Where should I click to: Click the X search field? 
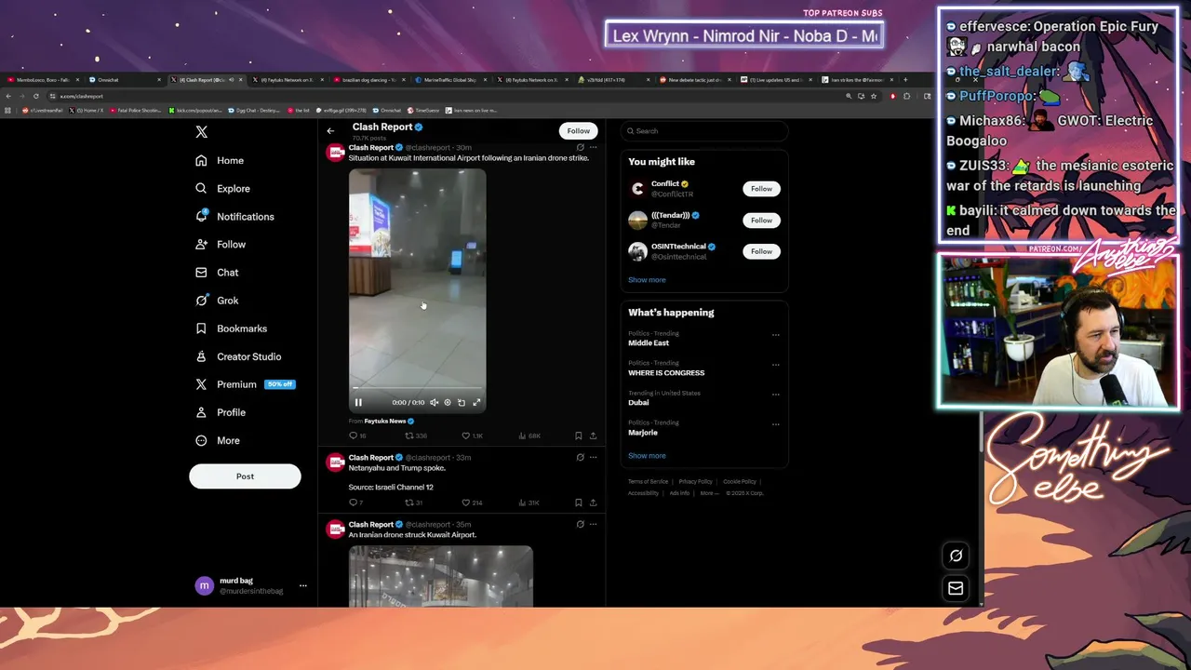[x=704, y=130]
